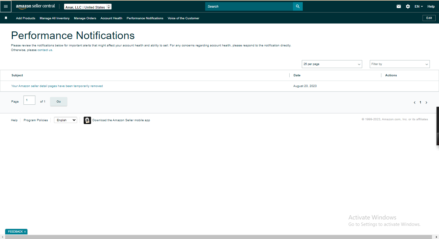Open the top Help link

click(431, 6)
